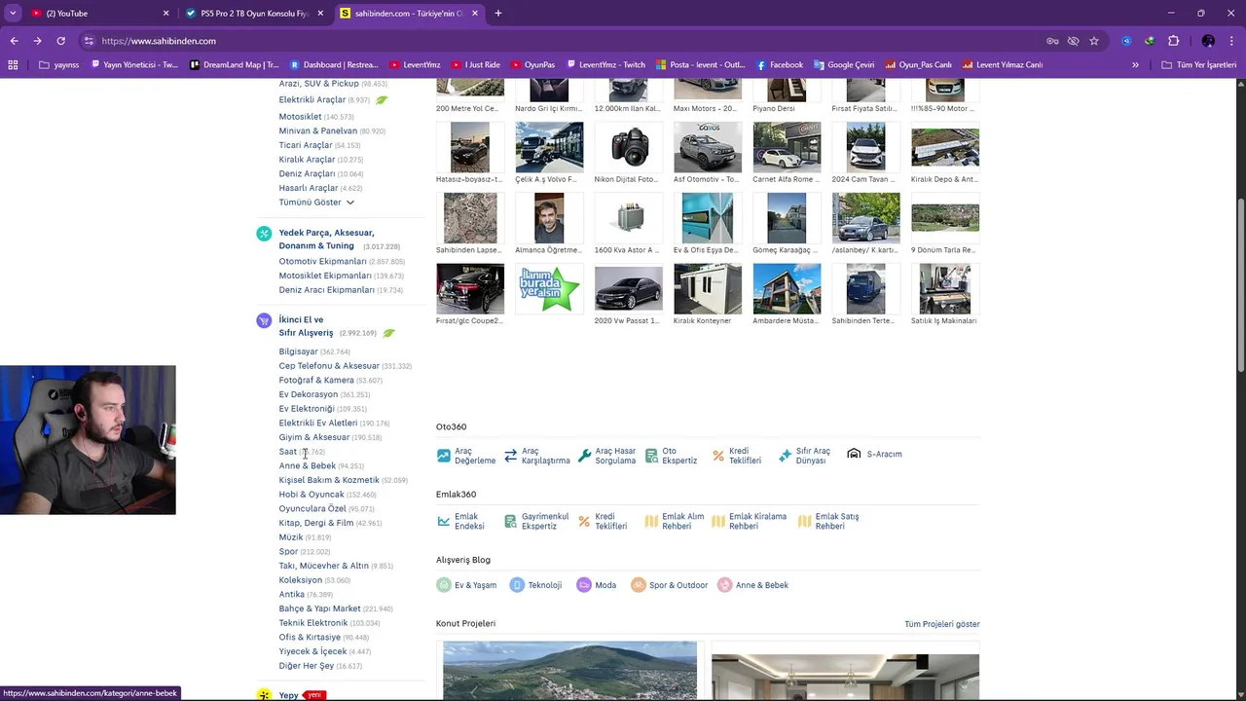The width and height of the screenshot is (1246, 701).
Task: Open the 9 Dönüm Tarla listing thumbnail
Action: [x=945, y=218]
